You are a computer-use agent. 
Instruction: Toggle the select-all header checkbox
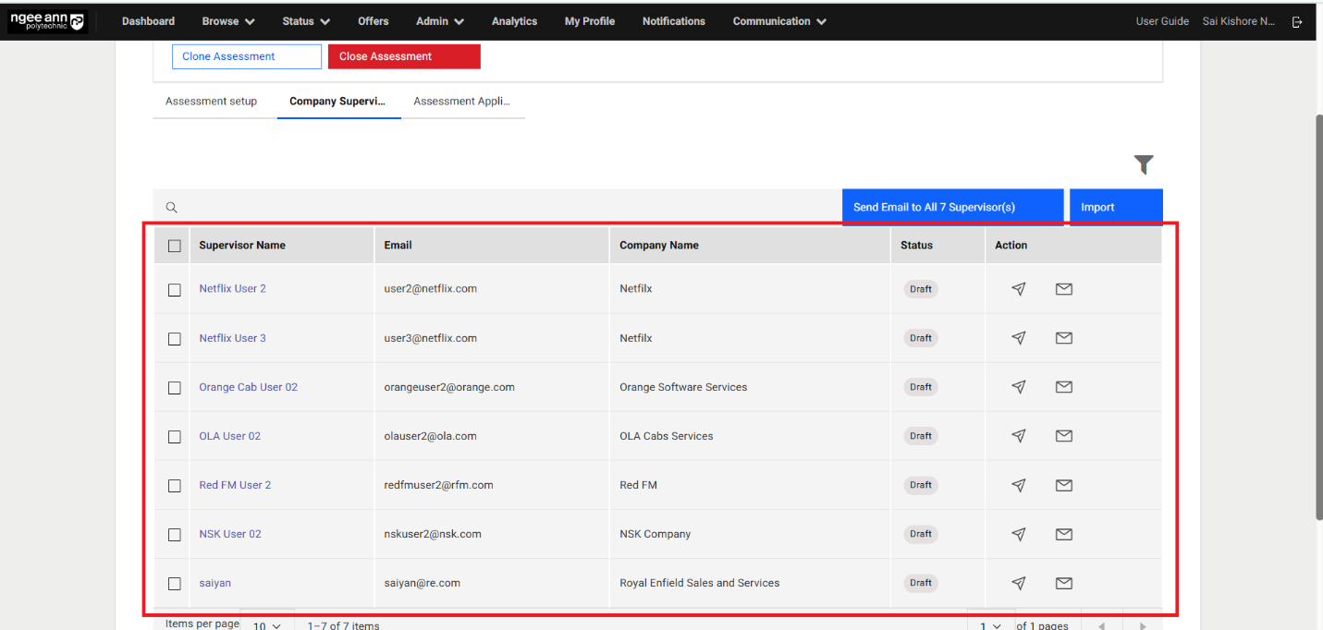pos(175,246)
